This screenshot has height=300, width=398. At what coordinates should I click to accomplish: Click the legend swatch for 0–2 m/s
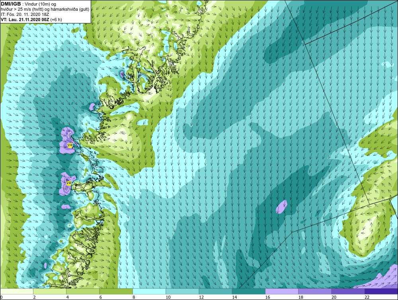(17, 291)
